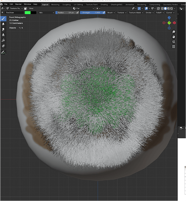Toggle show gizmo button
The image size is (186, 201).
[x=139, y=8]
